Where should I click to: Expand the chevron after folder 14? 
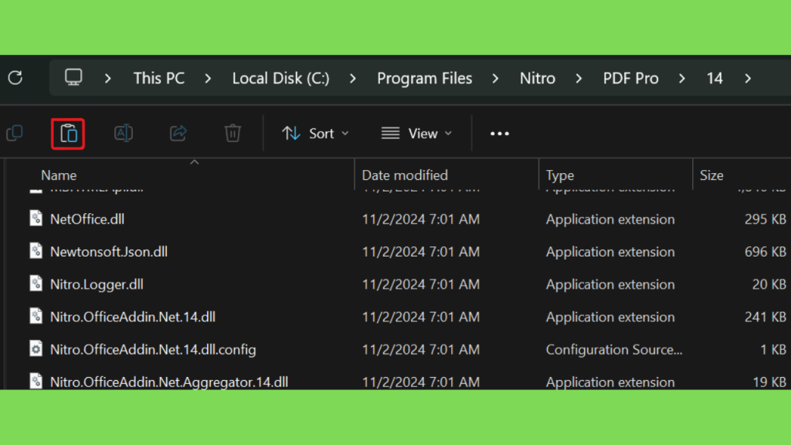click(x=748, y=78)
